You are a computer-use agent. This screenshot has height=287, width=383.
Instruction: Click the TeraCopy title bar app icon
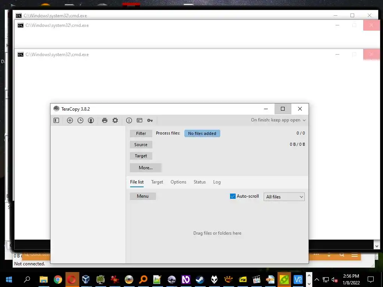pos(56,109)
